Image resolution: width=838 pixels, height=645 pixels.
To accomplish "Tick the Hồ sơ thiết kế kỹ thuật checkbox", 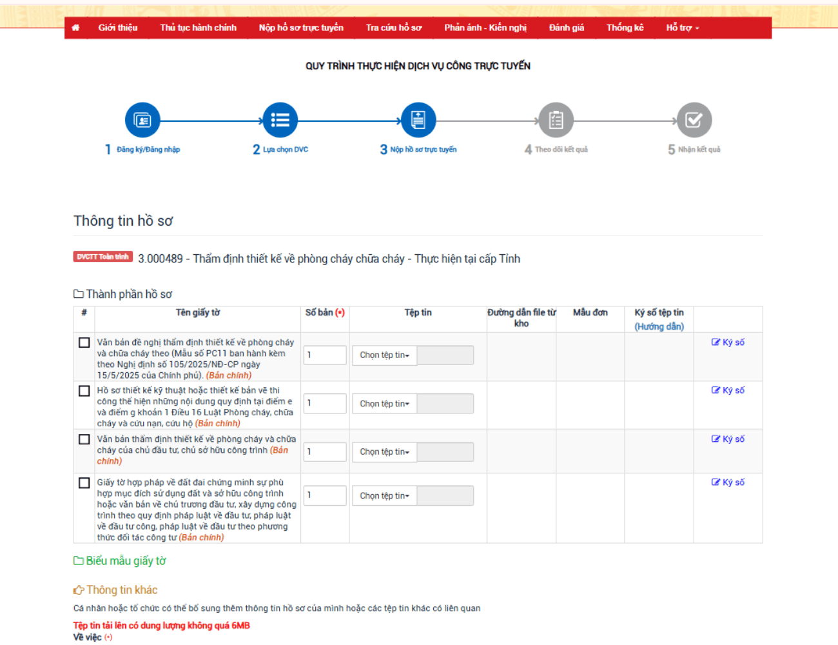I will click(84, 391).
